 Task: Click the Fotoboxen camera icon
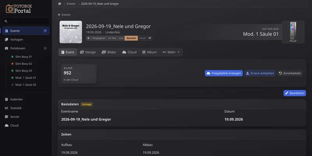pyautogui.click(x=6, y=48)
